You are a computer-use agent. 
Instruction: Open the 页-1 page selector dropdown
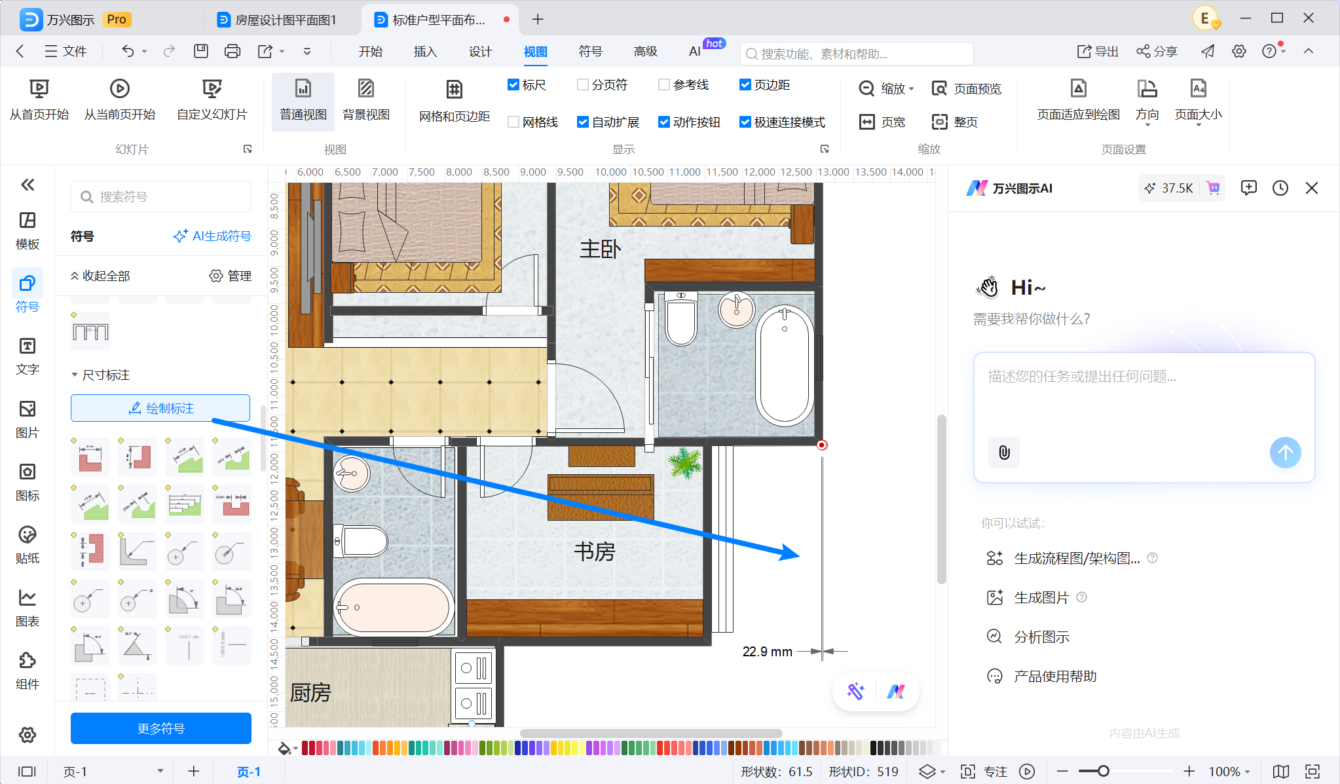point(113,772)
